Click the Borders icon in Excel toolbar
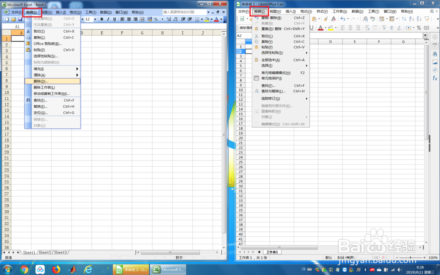440x275 pixels. click(x=197, y=19)
